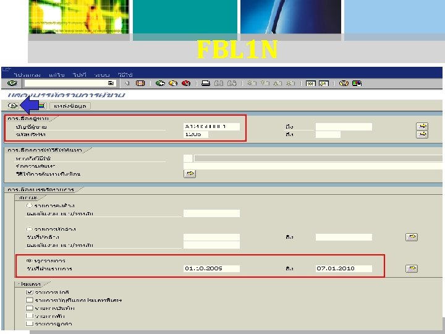The image size is (445, 334).
Task: Click vendor account from field
Action: tap(211, 127)
